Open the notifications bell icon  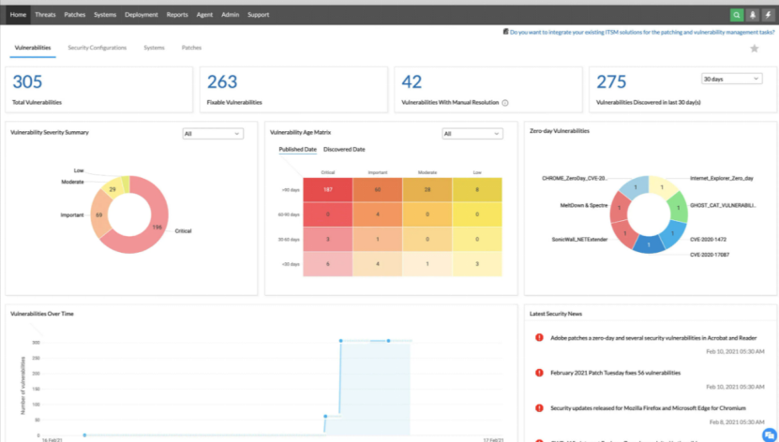click(x=752, y=15)
